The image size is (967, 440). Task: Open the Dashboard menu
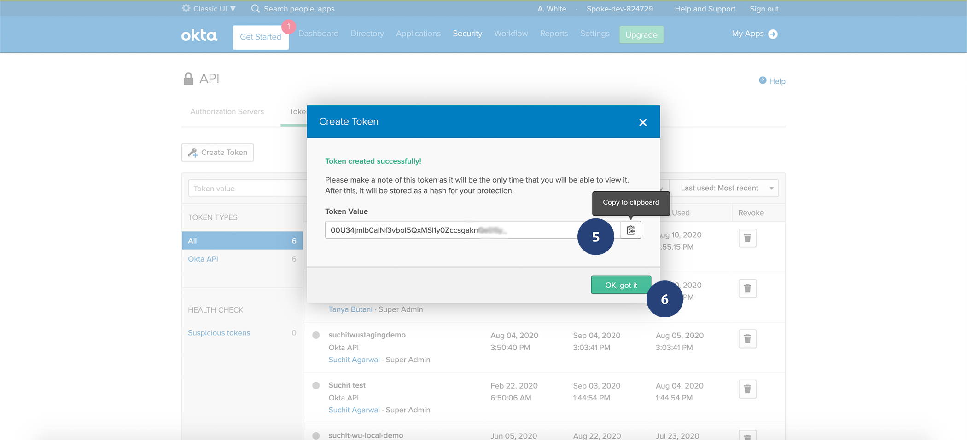point(318,34)
